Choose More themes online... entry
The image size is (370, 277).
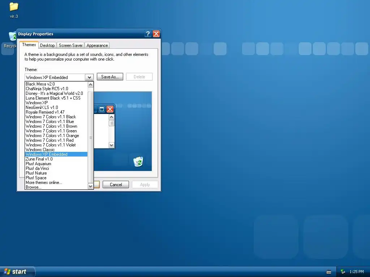[56, 183]
